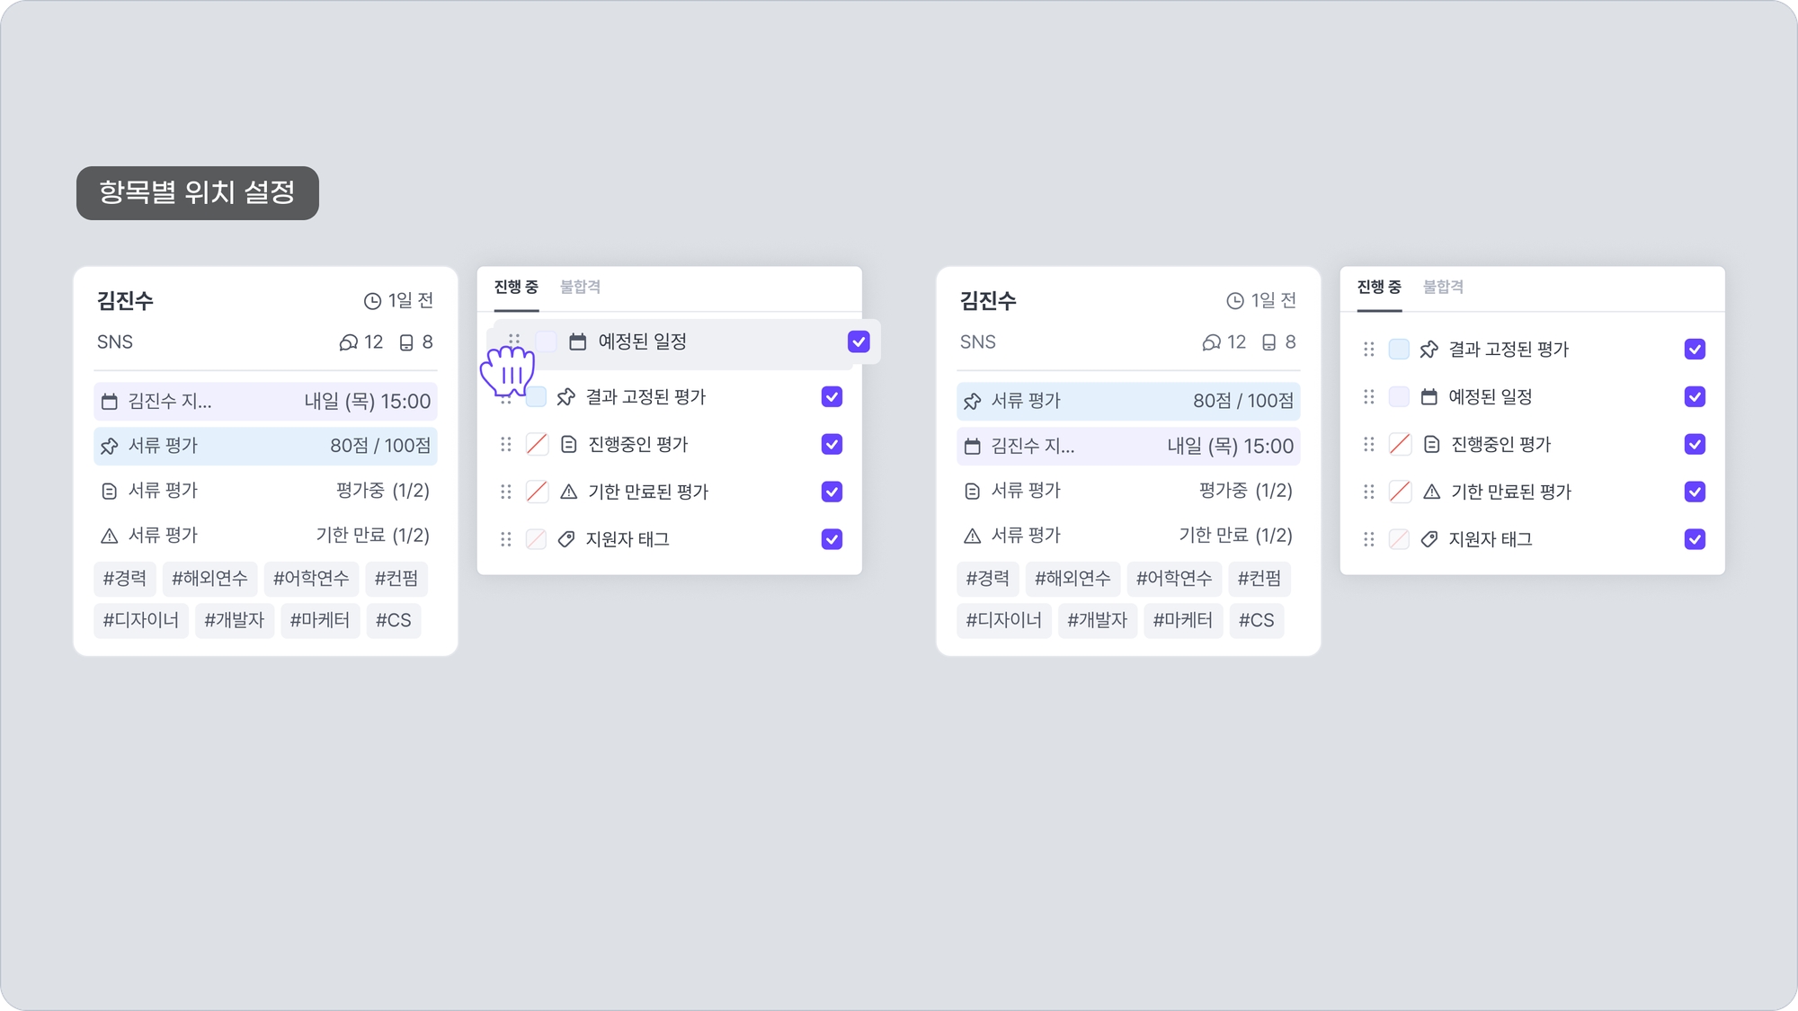Disable 지원자 태그 checkbox in left panel
This screenshot has width=1798, height=1011.
[832, 539]
